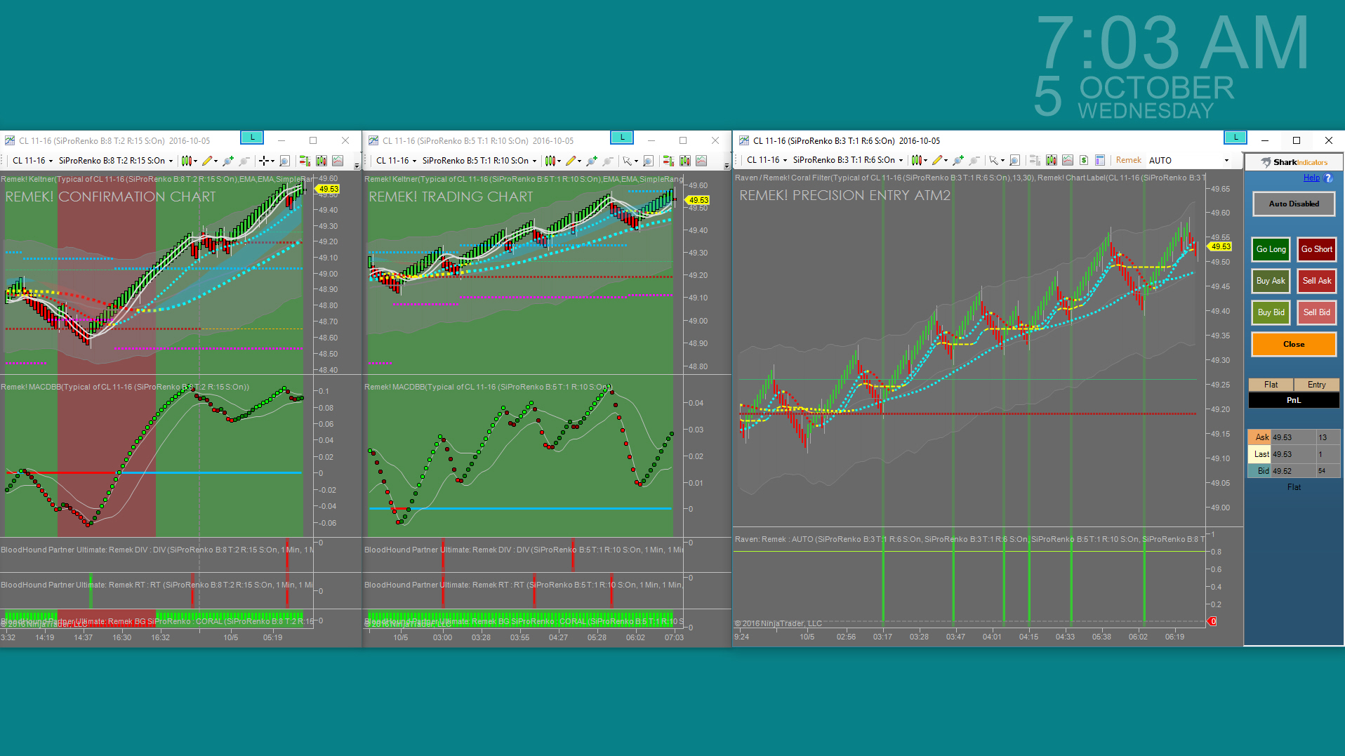Zoom in on Precision Entry chart

[958, 160]
